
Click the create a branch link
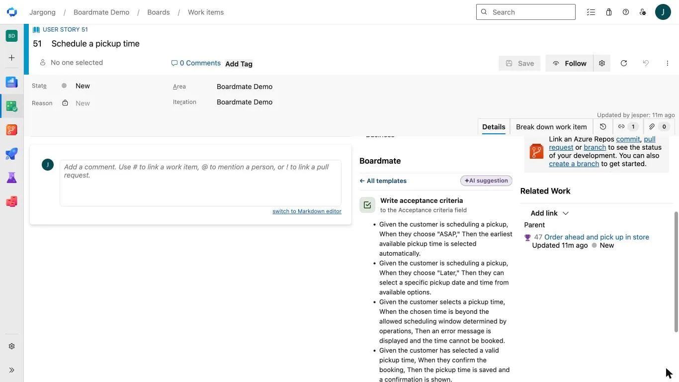(x=574, y=164)
